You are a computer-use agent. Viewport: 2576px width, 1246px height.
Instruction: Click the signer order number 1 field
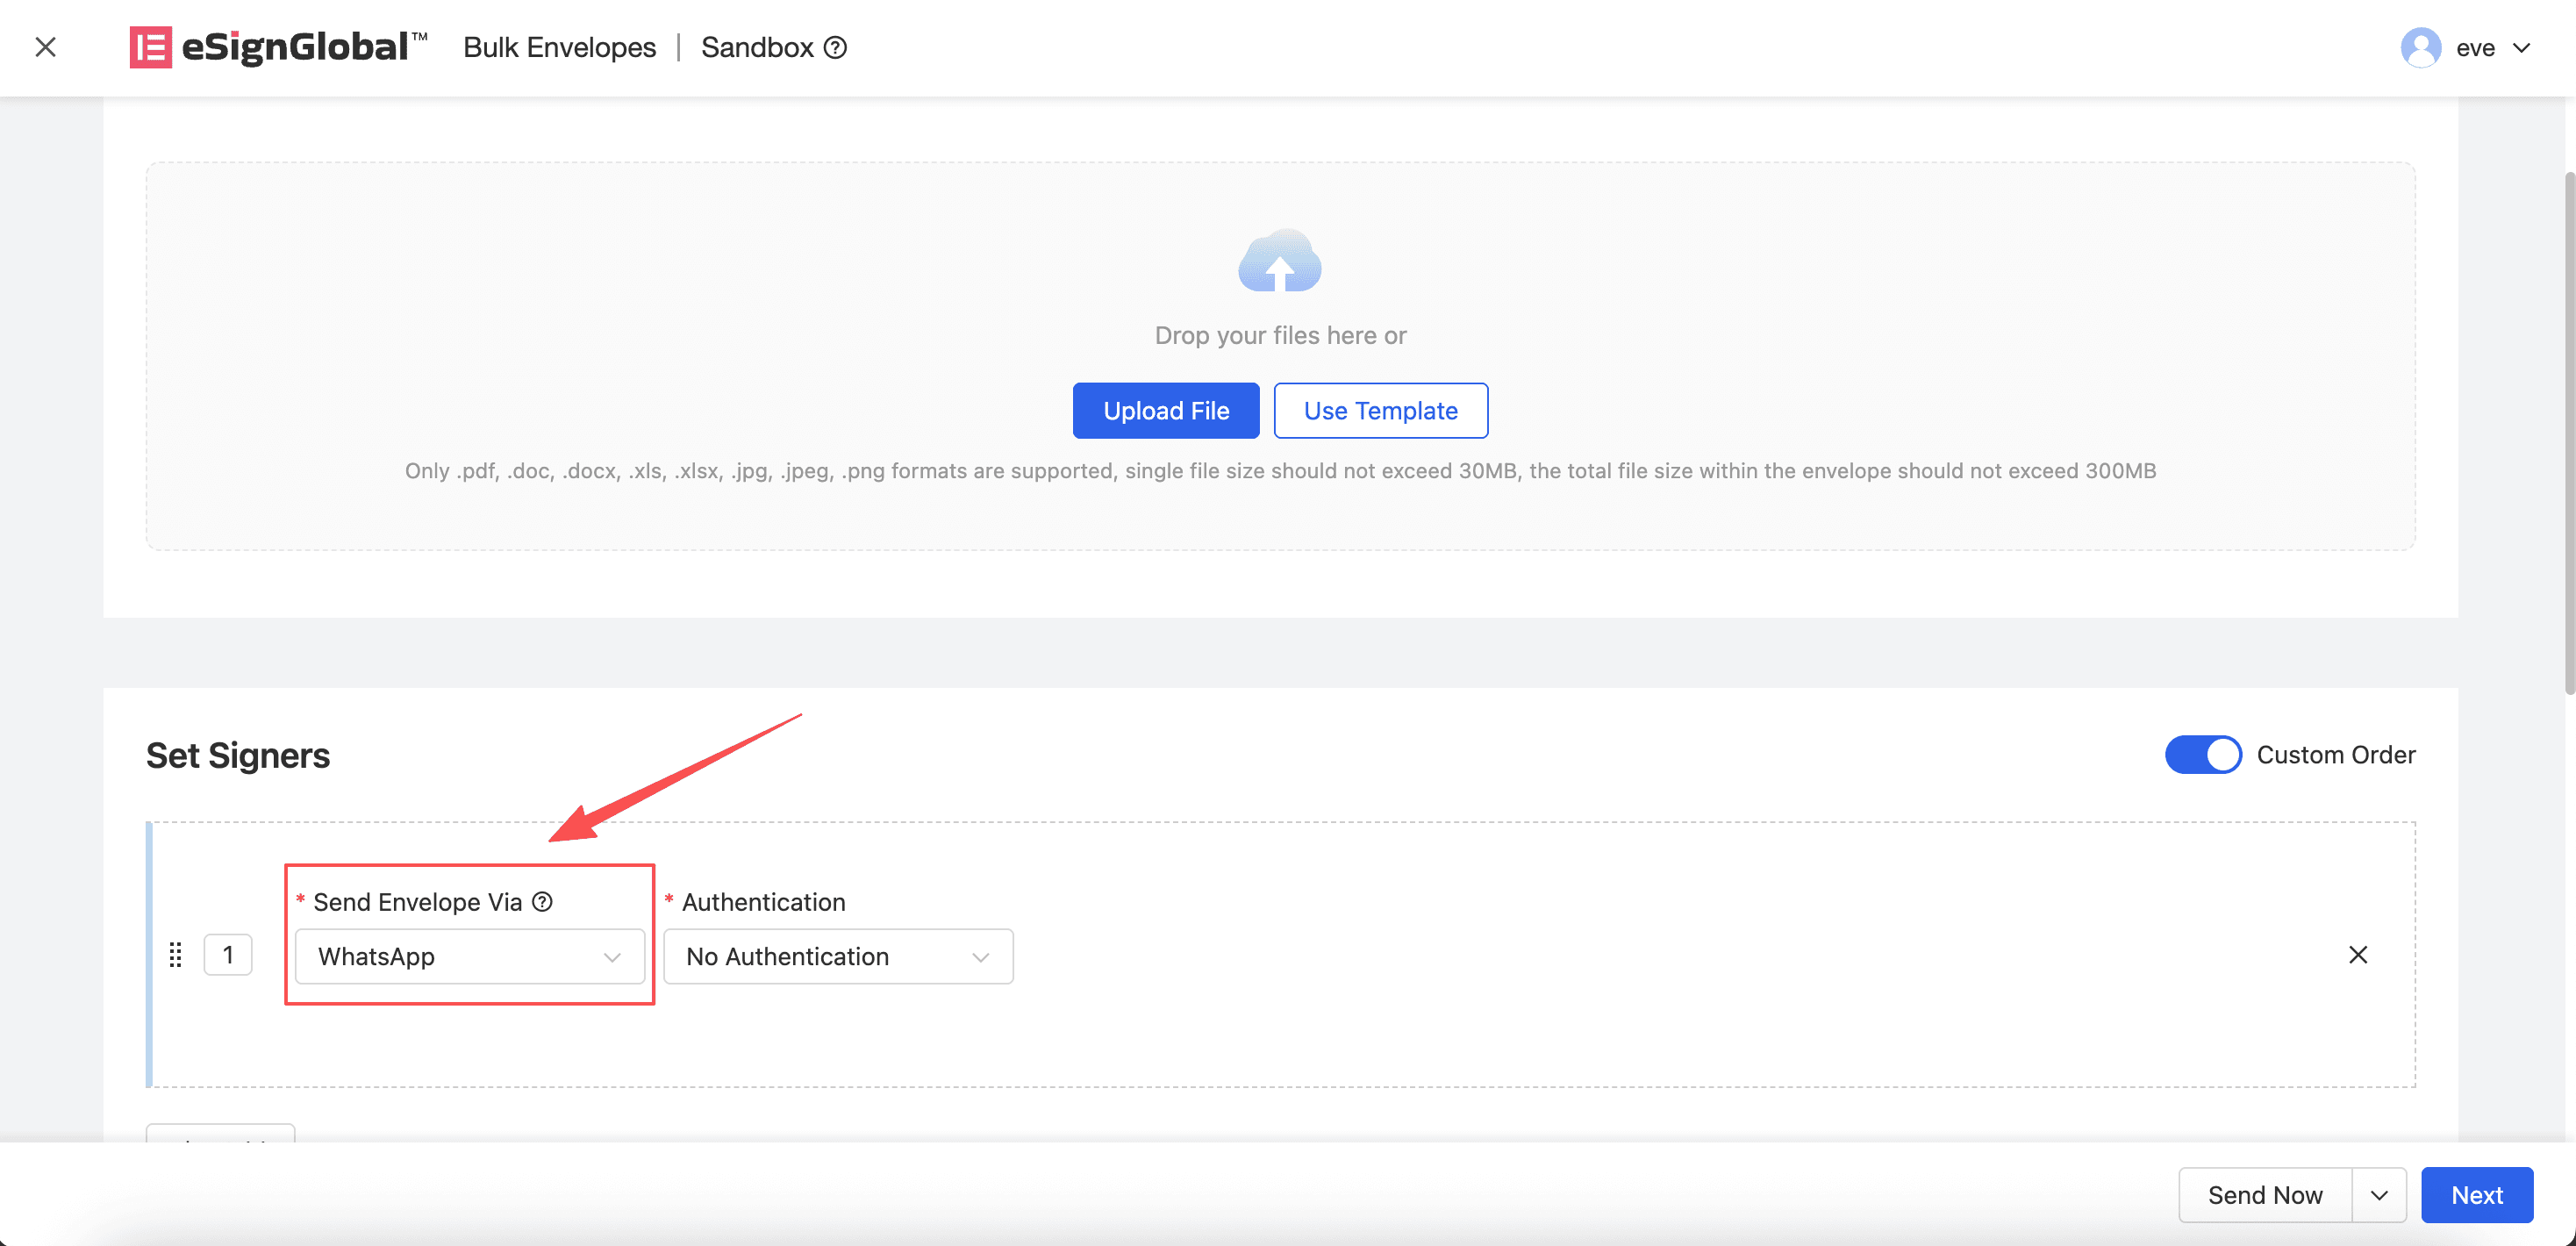(x=228, y=955)
